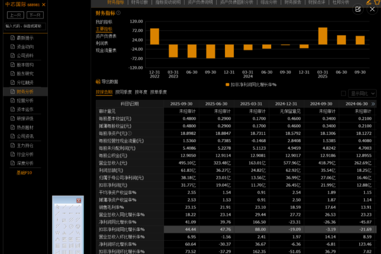Open 我的指标 in the indicator list
The image size is (381, 254).
[x=104, y=22]
